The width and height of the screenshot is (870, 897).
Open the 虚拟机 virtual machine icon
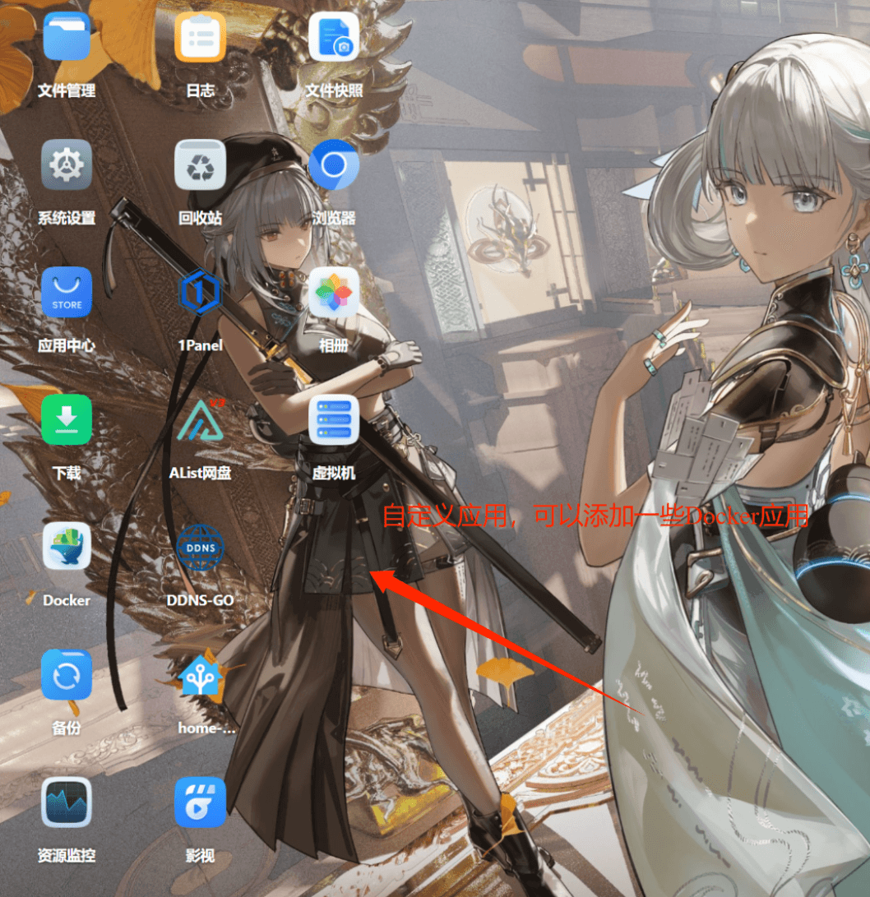click(334, 420)
